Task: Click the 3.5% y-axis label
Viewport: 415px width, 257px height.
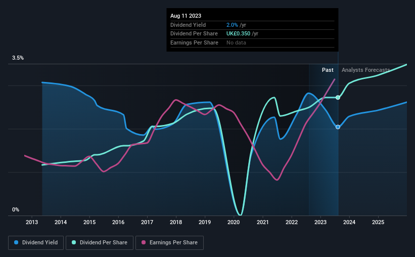Action: pyautogui.click(x=18, y=58)
